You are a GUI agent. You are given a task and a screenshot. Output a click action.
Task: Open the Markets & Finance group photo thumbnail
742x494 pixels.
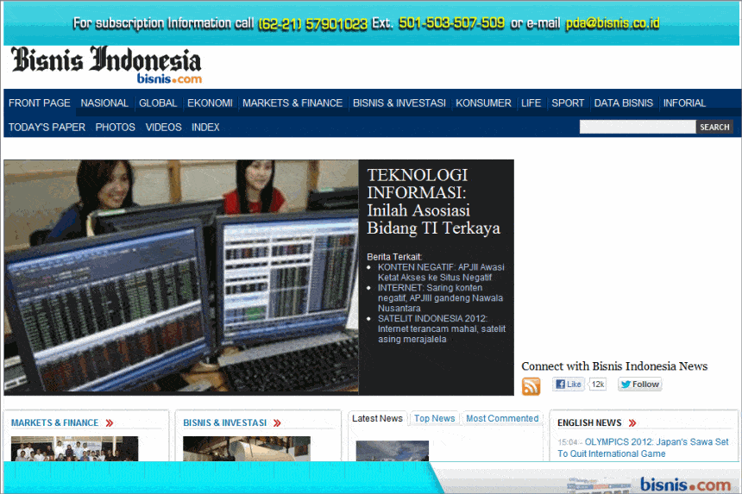click(75, 448)
